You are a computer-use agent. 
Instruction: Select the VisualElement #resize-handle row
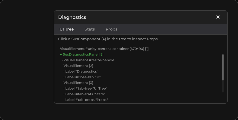(88, 60)
